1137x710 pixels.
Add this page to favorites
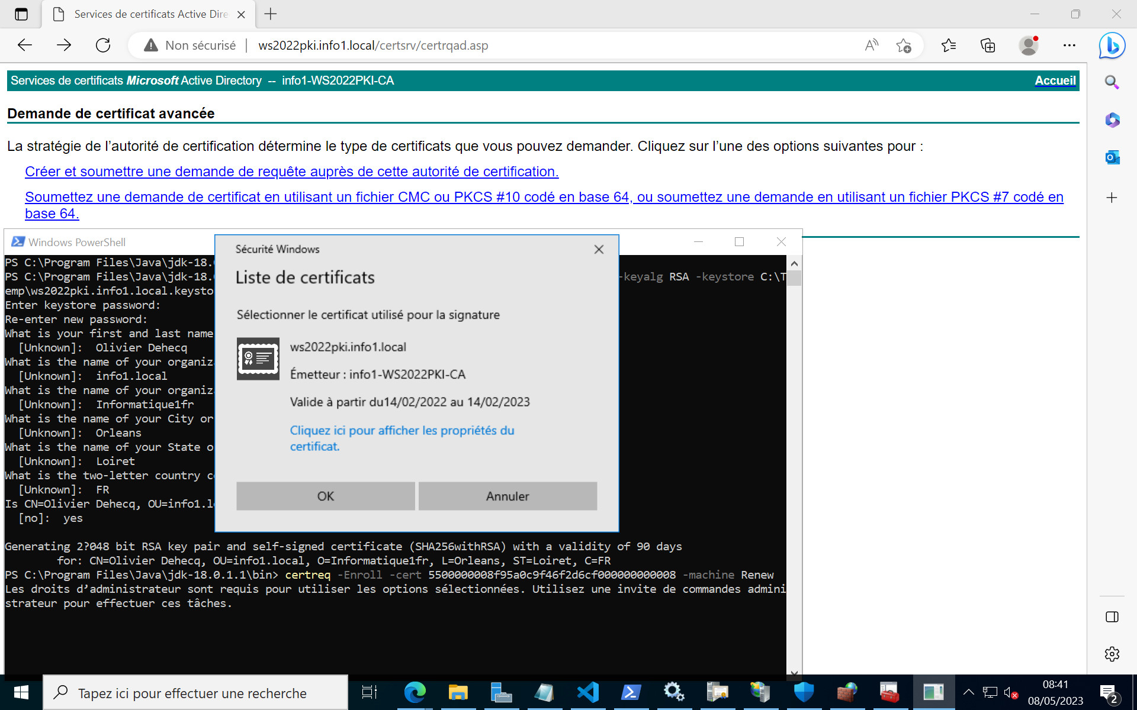(903, 46)
